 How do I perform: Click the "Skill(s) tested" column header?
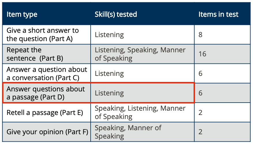pos(116,14)
